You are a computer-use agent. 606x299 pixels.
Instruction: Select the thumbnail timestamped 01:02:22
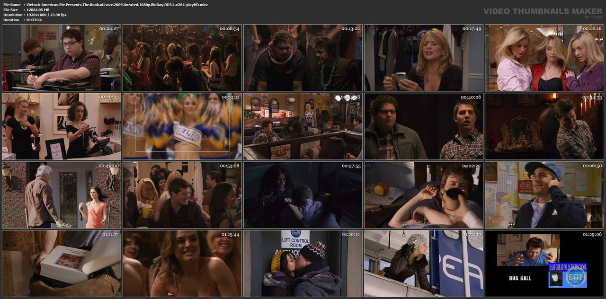[x=424, y=195]
